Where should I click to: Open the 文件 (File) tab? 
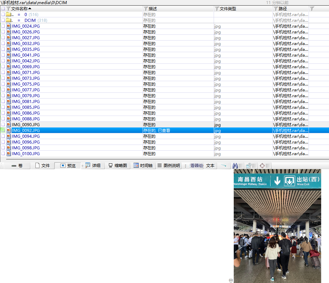pyautogui.click(x=43, y=166)
